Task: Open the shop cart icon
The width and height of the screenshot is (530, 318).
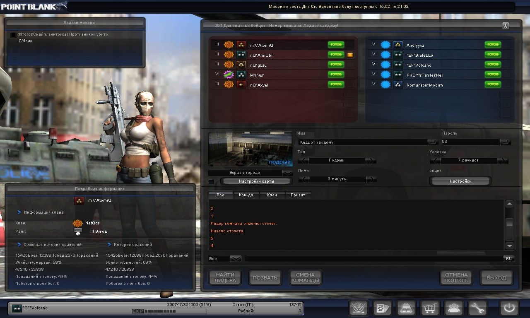Action: [x=430, y=308]
